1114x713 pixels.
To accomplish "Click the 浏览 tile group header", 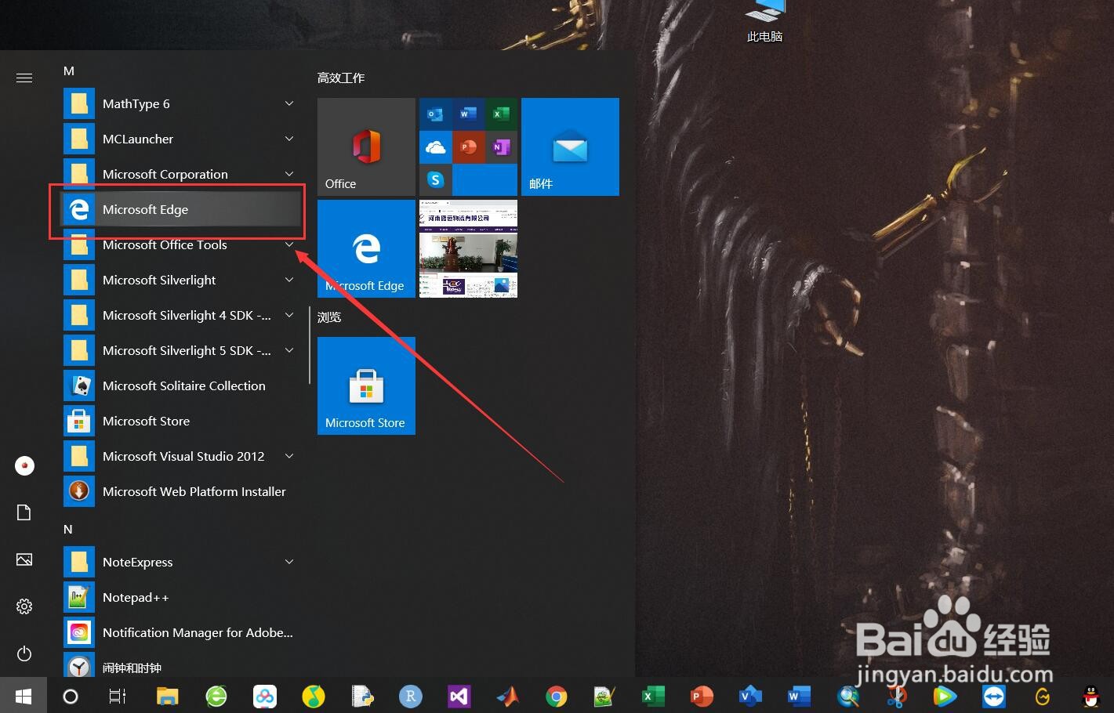I will click(x=329, y=317).
